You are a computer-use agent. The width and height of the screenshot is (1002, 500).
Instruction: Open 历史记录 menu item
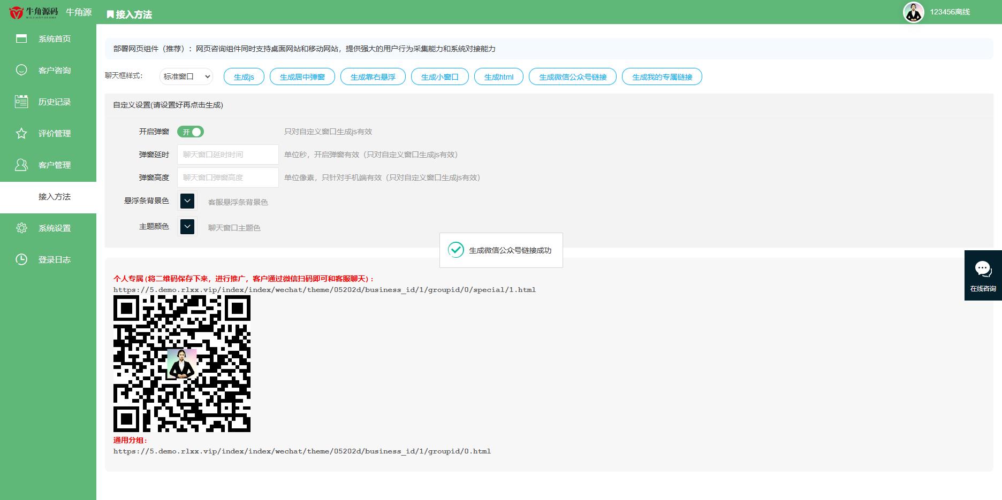point(48,102)
